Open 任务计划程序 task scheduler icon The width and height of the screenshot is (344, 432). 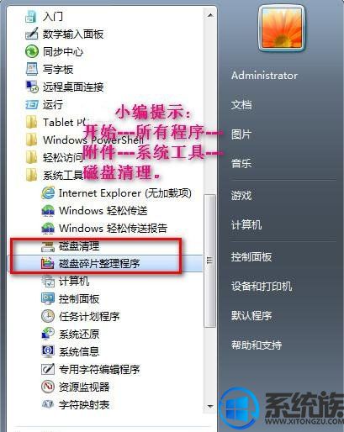[48, 316]
